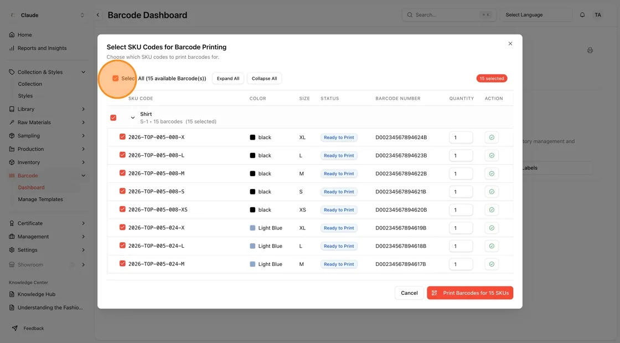Expand the Sampling chevron
This screenshot has width=620, height=343.
coord(84,136)
